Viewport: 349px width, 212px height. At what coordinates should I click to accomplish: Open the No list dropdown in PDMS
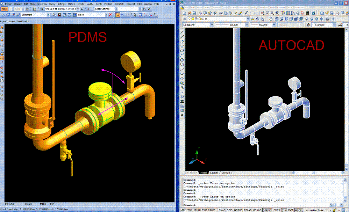(x=106, y=15)
